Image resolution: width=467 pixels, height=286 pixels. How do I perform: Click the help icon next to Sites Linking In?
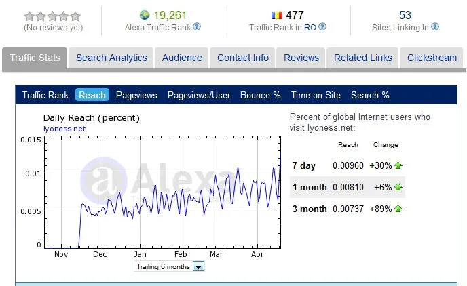click(435, 26)
